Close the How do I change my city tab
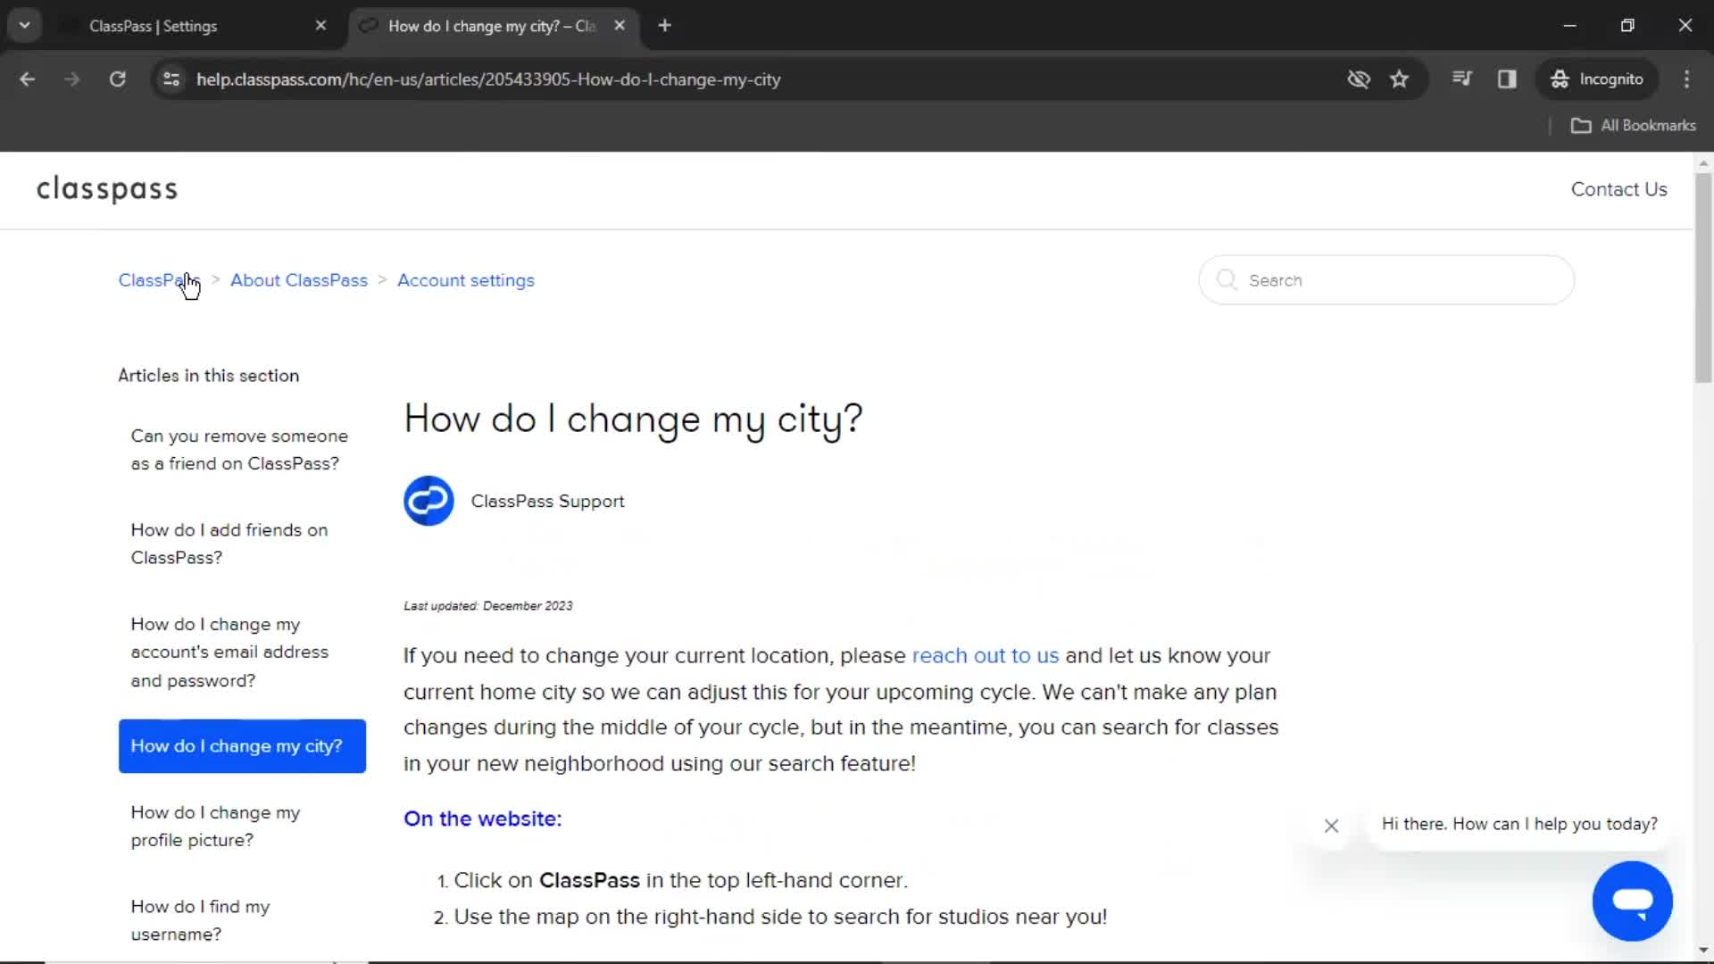Image resolution: width=1714 pixels, height=964 pixels. [x=620, y=26]
